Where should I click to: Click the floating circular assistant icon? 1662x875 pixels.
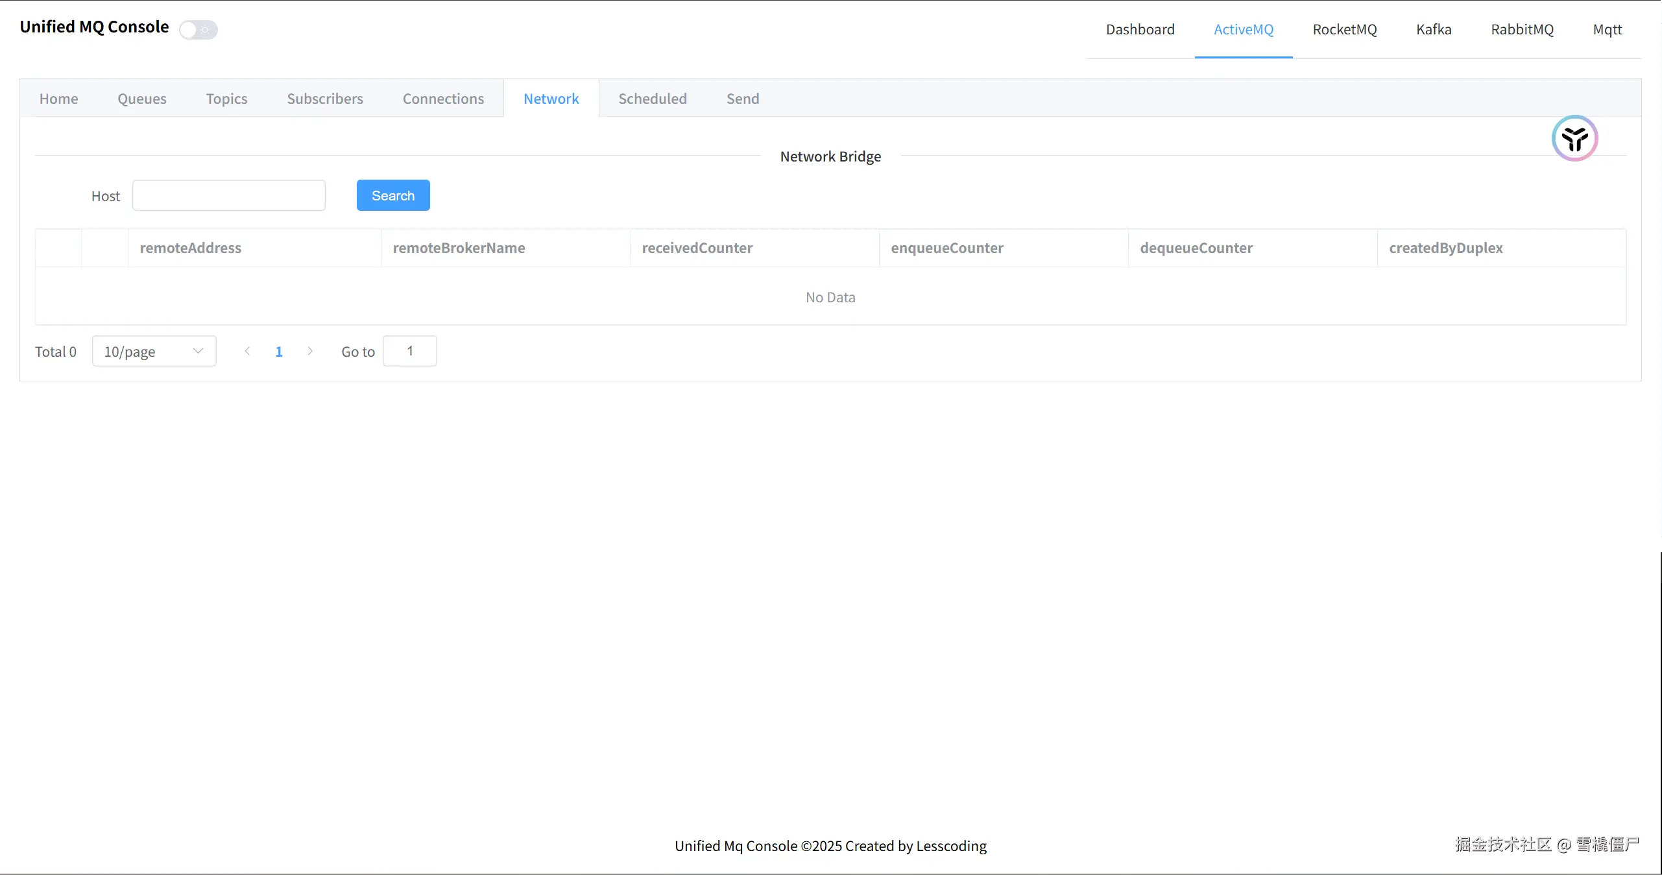pyautogui.click(x=1574, y=138)
